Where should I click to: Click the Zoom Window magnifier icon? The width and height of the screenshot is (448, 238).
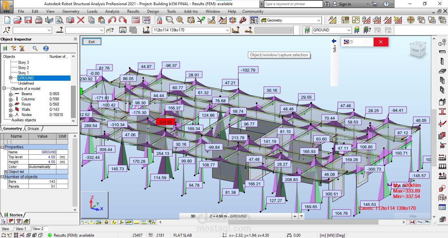pyautogui.click(x=170, y=20)
